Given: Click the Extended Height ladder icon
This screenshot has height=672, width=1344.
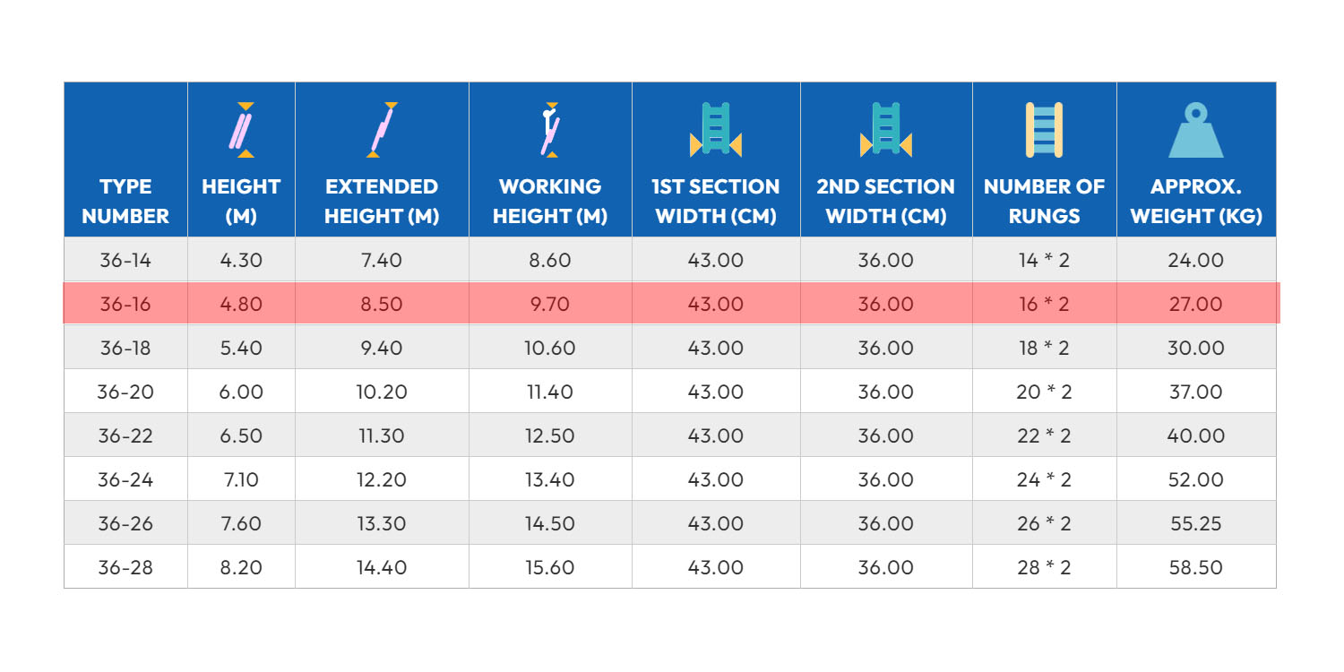Looking at the screenshot, I should tap(382, 131).
